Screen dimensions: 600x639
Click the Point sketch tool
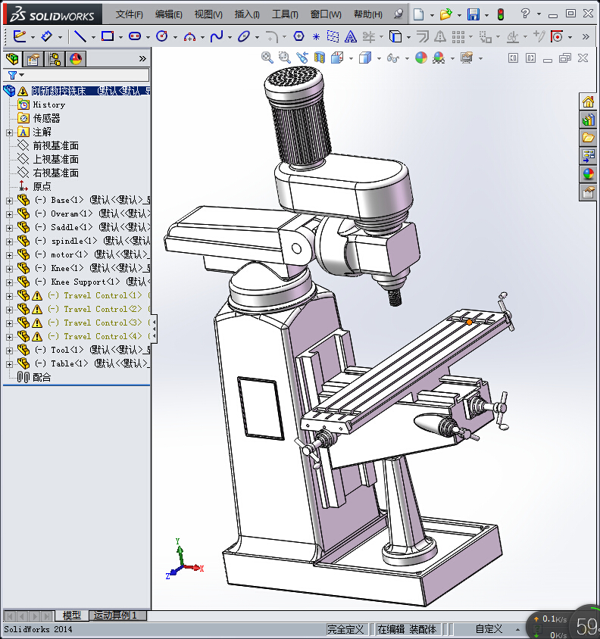(x=316, y=36)
